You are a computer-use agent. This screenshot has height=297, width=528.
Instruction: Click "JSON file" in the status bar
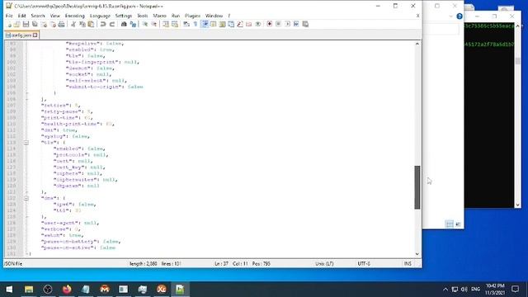[13, 264]
